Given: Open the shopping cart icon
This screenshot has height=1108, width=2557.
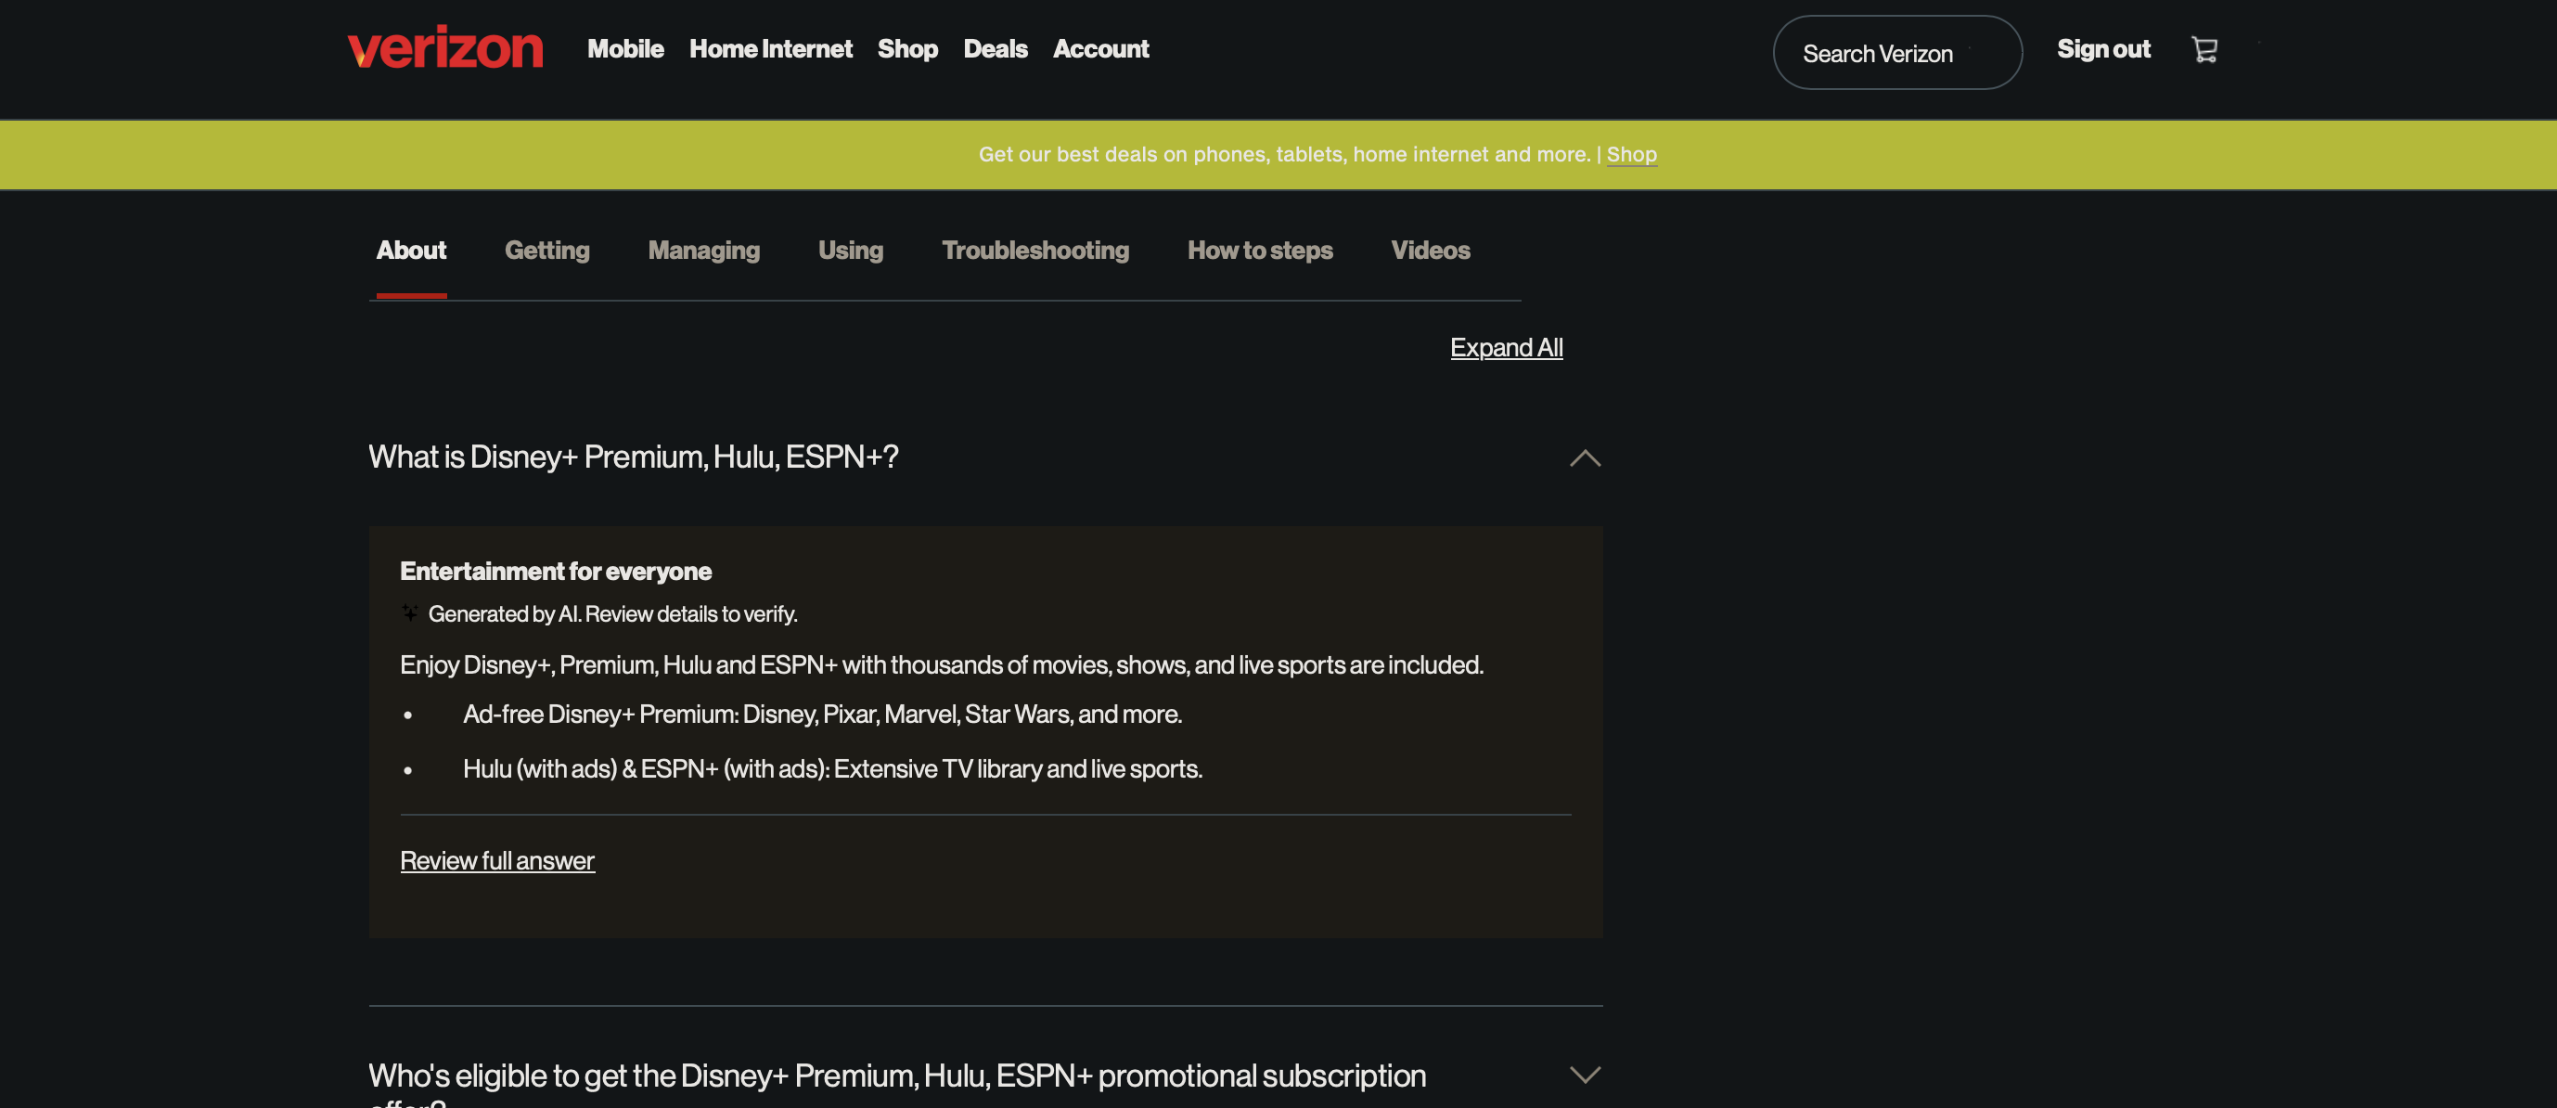Looking at the screenshot, I should click(2204, 48).
